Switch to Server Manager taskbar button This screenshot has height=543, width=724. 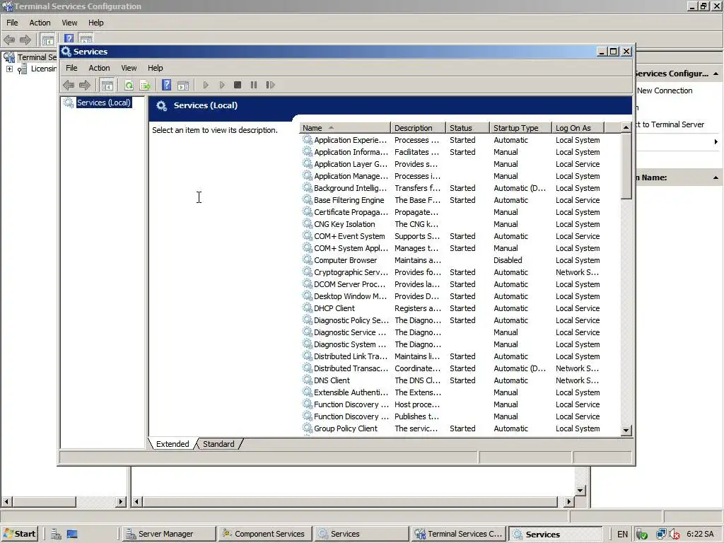[169, 534]
